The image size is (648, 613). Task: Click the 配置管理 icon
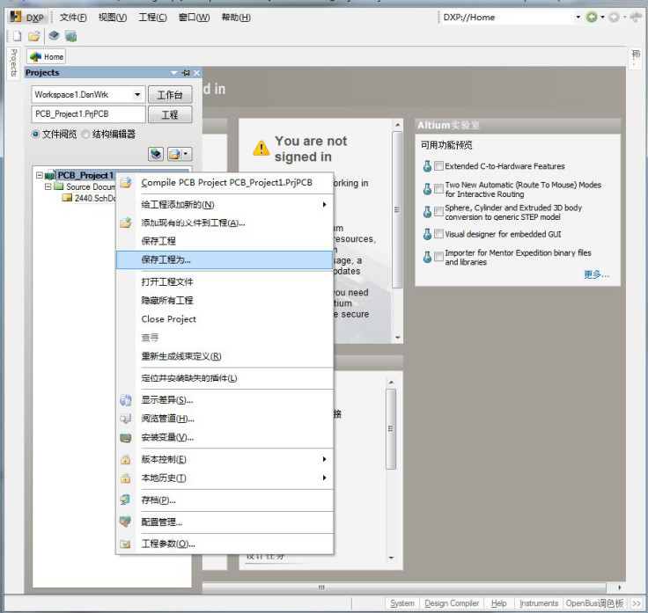(126, 522)
